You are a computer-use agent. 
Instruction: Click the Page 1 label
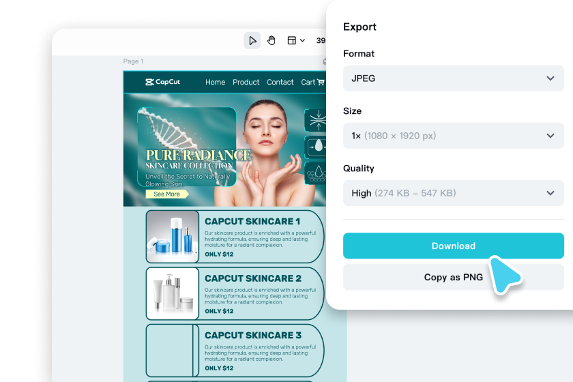tap(133, 61)
